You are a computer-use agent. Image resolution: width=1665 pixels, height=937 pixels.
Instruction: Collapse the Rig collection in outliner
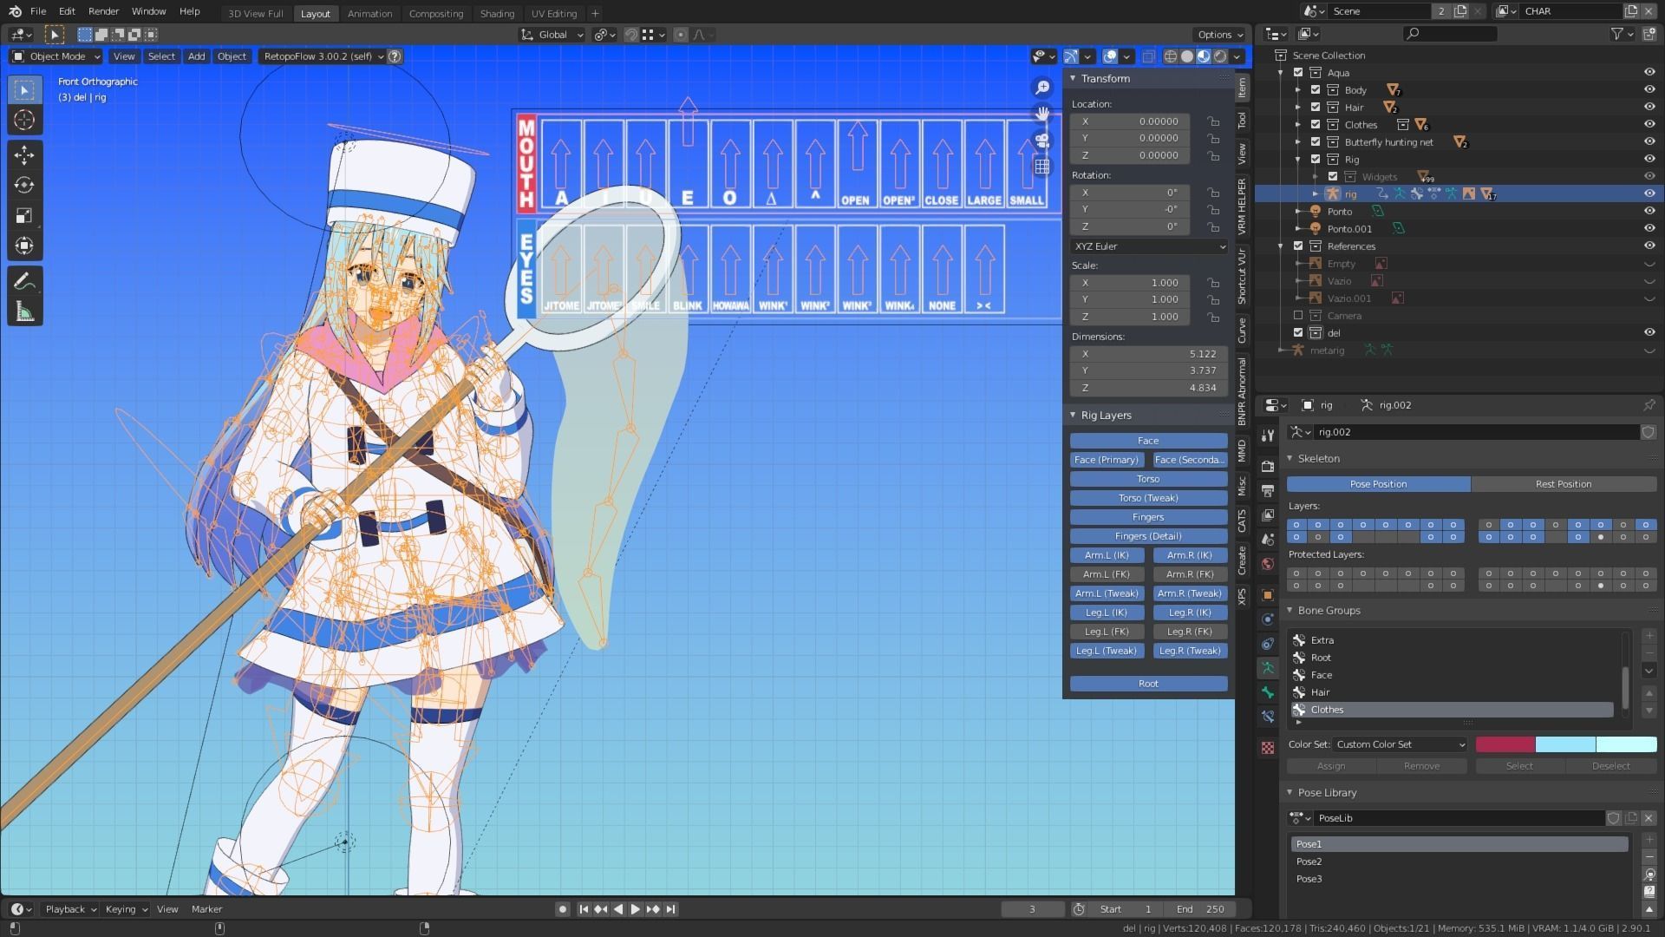pyautogui.click(x=1298, y=160)
